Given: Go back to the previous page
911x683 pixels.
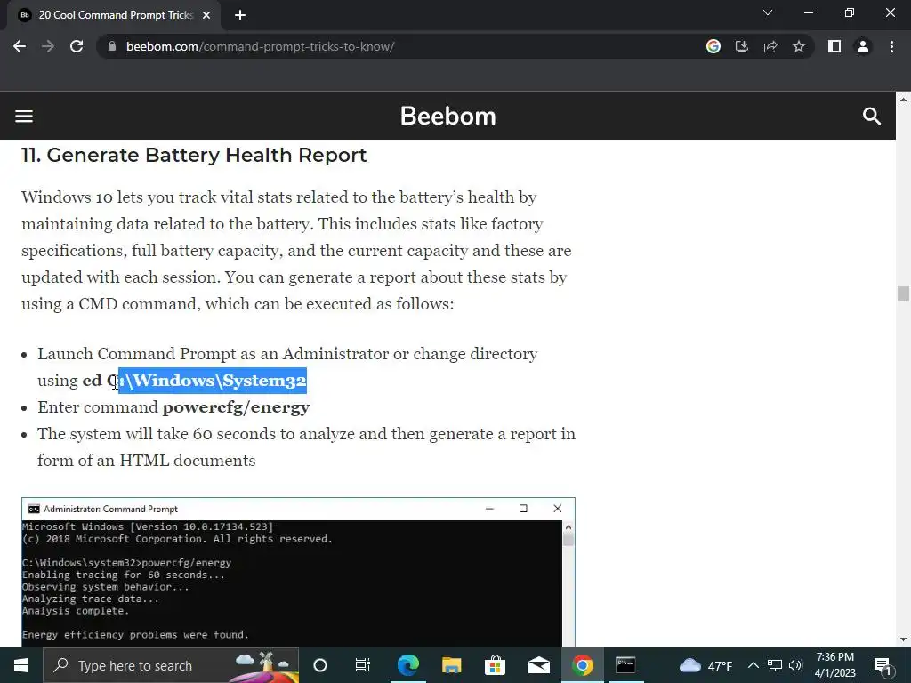Looking at the screenshot, I should (20, 46).
